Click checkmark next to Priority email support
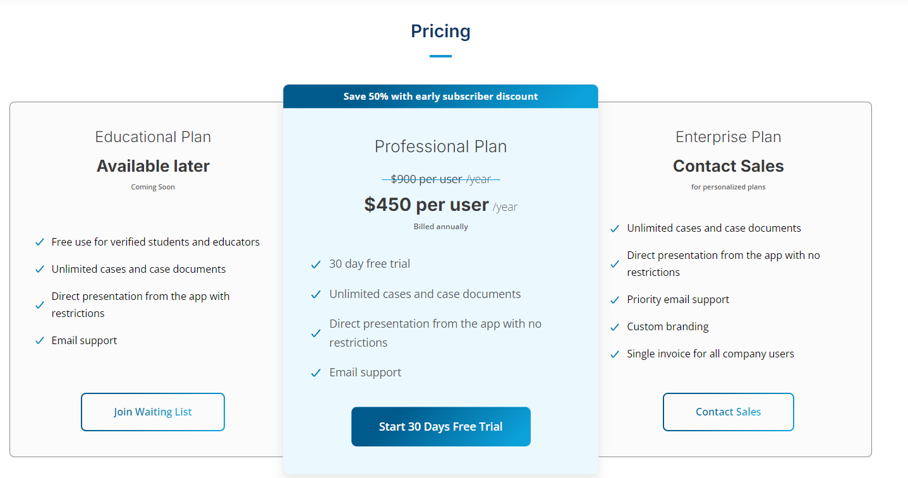 [x=615, y=300]
